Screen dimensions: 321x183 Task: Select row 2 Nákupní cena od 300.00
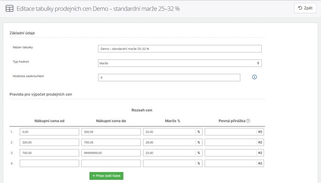point(50,142)
